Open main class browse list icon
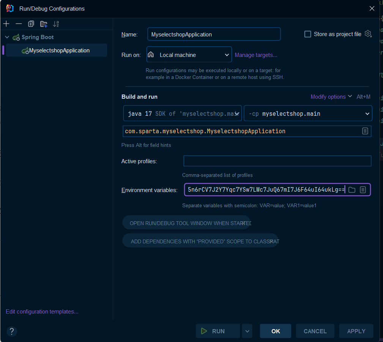 pyautogui.click(x=365, y=131)
